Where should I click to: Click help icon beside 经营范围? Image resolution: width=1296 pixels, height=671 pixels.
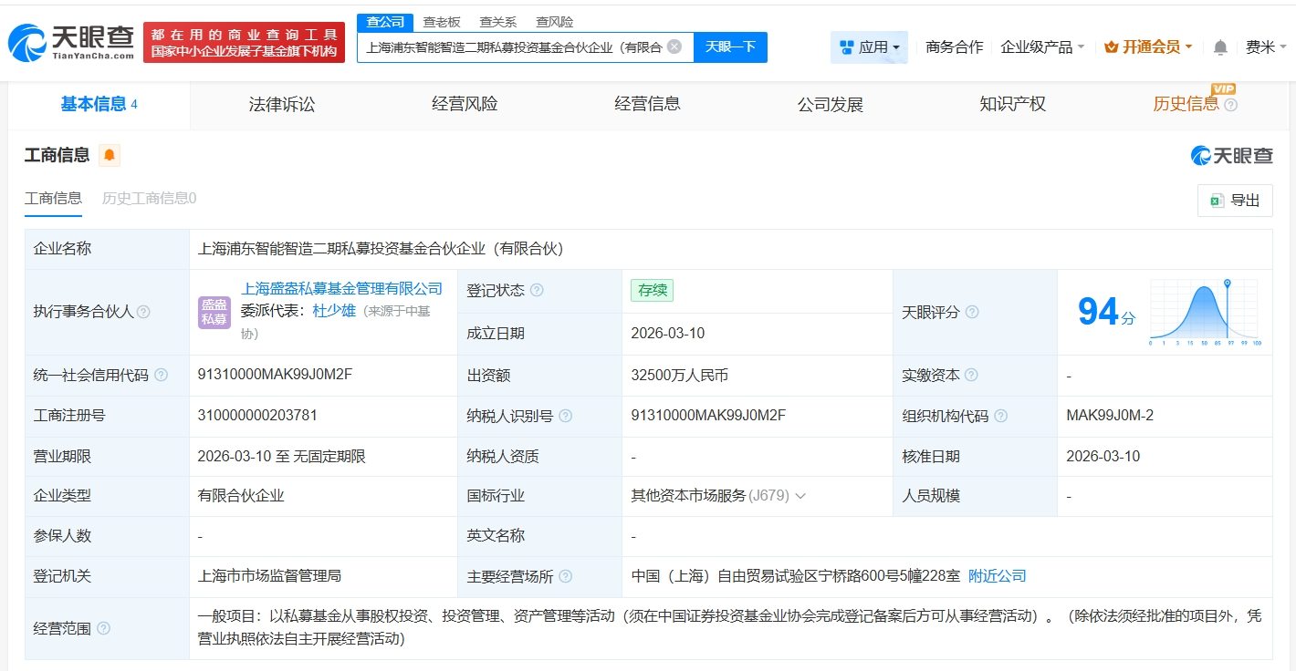click(103, 628)
